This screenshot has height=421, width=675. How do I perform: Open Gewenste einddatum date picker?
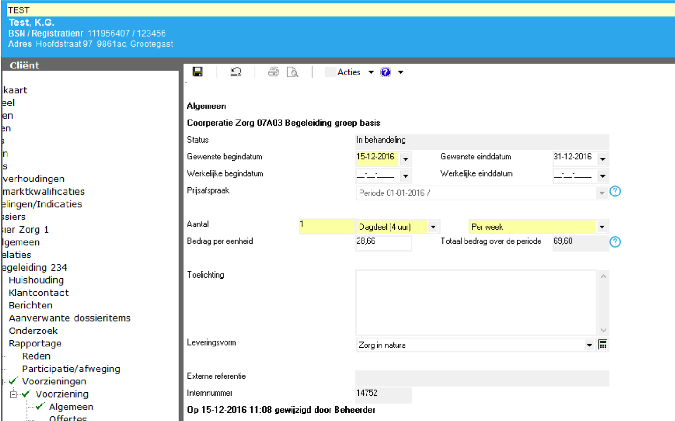(603, 159)
